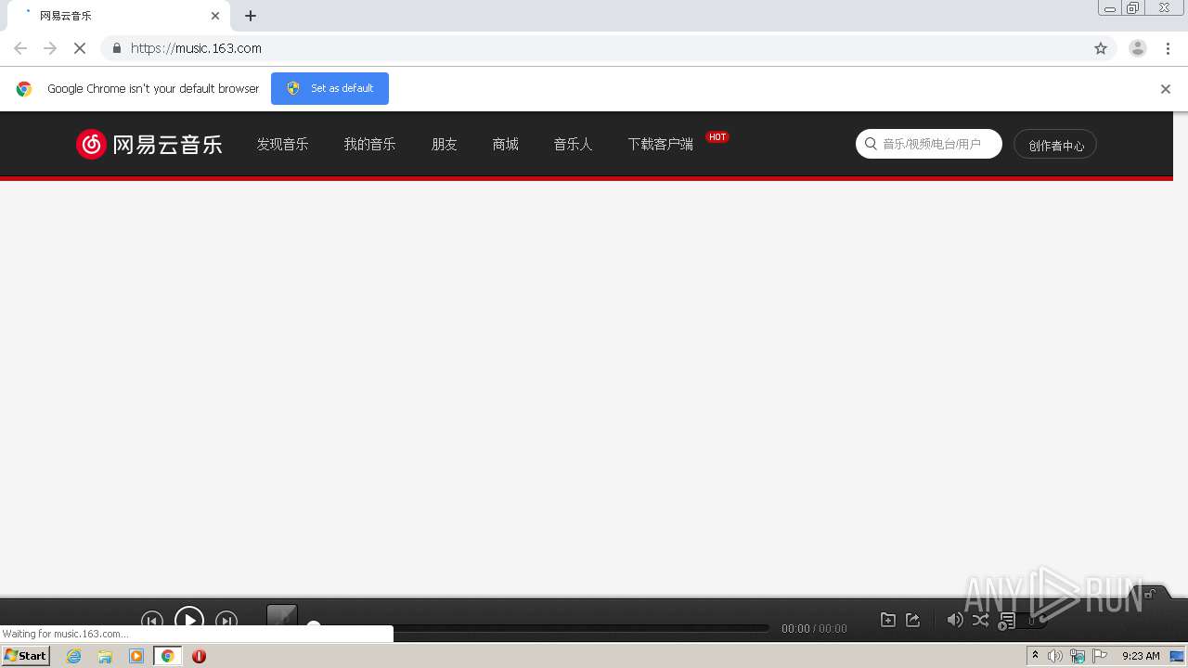This screenshot has width=1188, height=668.
Task: Open the 我的音乐 tab
Action: point(369,144)
